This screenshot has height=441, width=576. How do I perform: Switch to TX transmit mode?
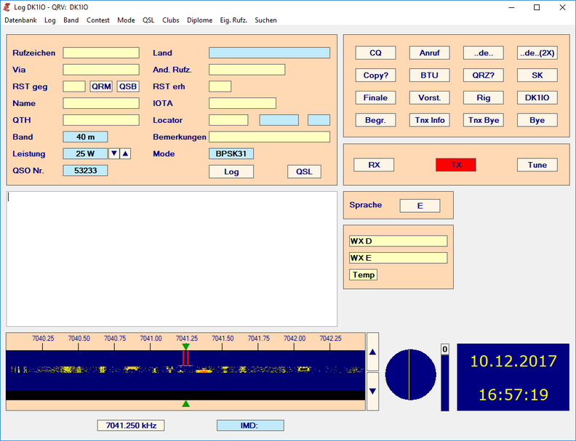tap(455, 165)
